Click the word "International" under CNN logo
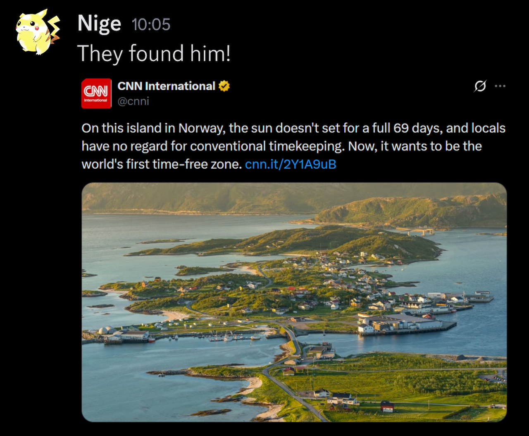 [x=96, y=100]
